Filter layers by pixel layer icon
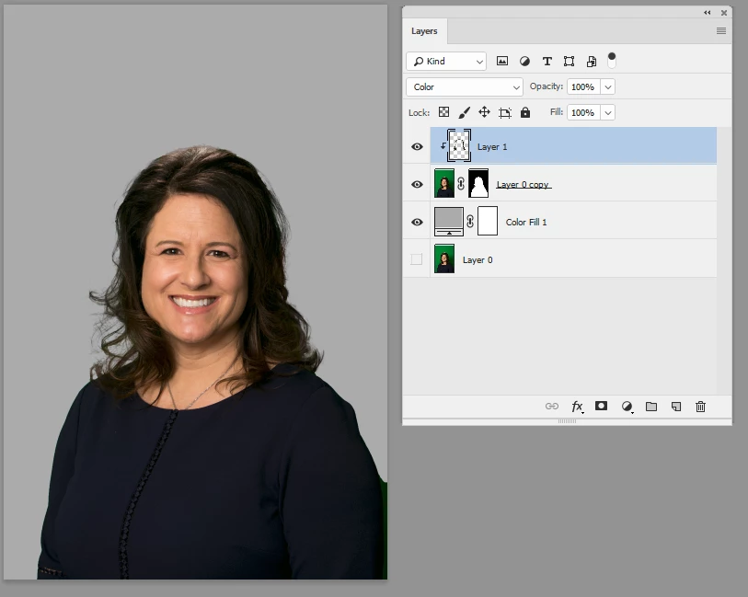The height and width of the screenshot is (597, 748). (x=501, y=61)
